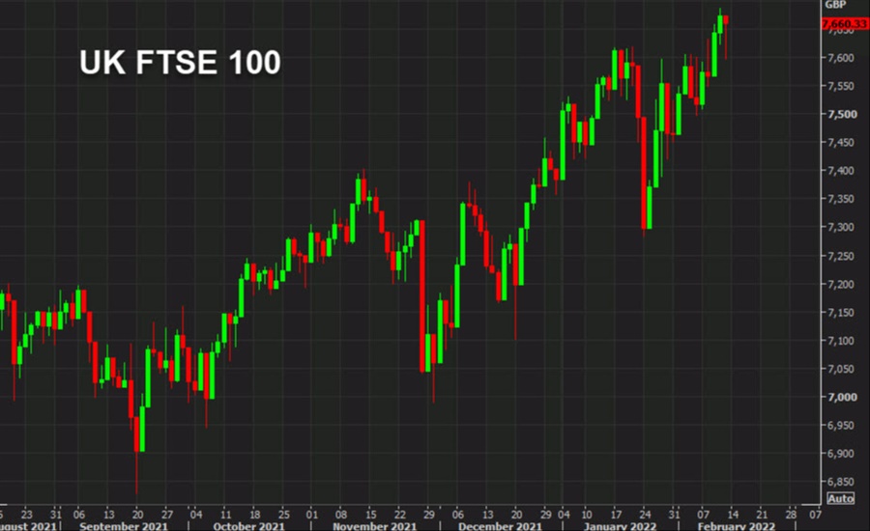Click the February 2022 month label
Viewport: 870px width, 531px height.
pyautogui.click(x=737, y=526)
